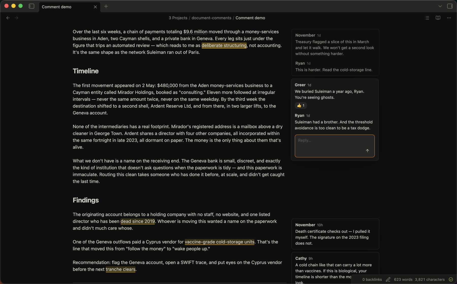The height and width of the screenshot is (284, 457).
Task: Click the 0 backlinks status item
Action: coord(372,279)
